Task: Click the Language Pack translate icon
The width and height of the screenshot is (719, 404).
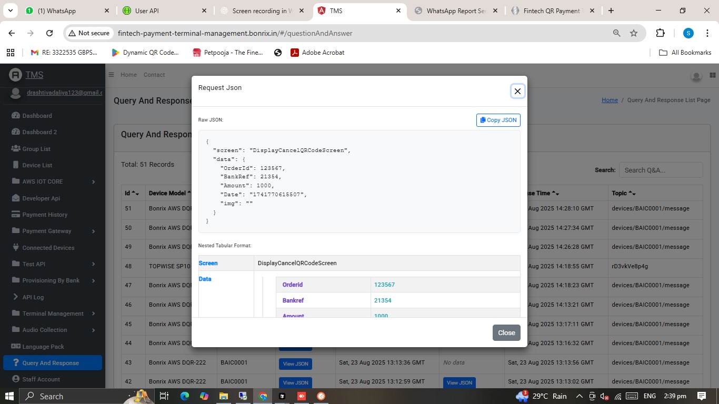Action: [16, 346]
